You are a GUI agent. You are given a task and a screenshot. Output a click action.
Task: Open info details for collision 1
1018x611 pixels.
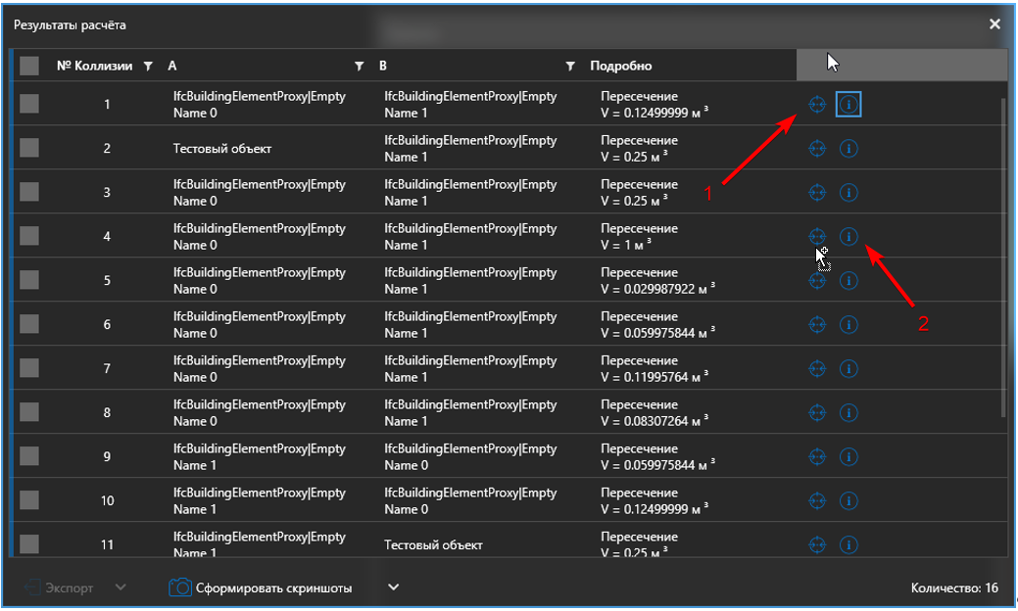click(x=848, y=105)
